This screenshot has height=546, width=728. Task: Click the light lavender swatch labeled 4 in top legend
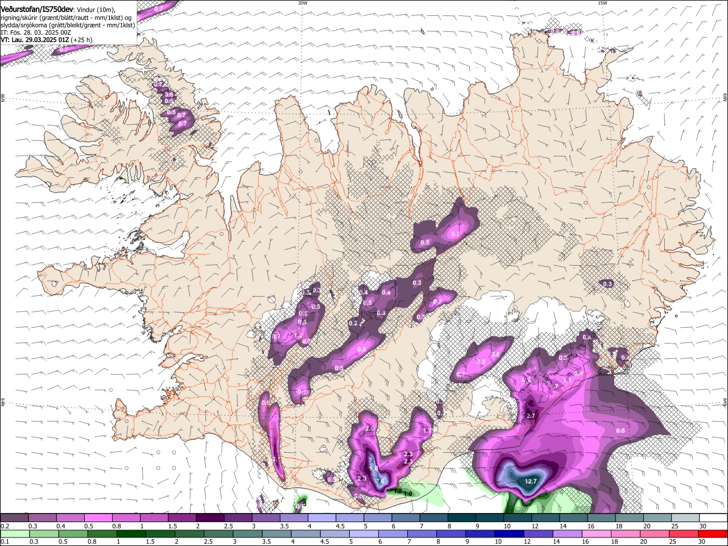322,518
